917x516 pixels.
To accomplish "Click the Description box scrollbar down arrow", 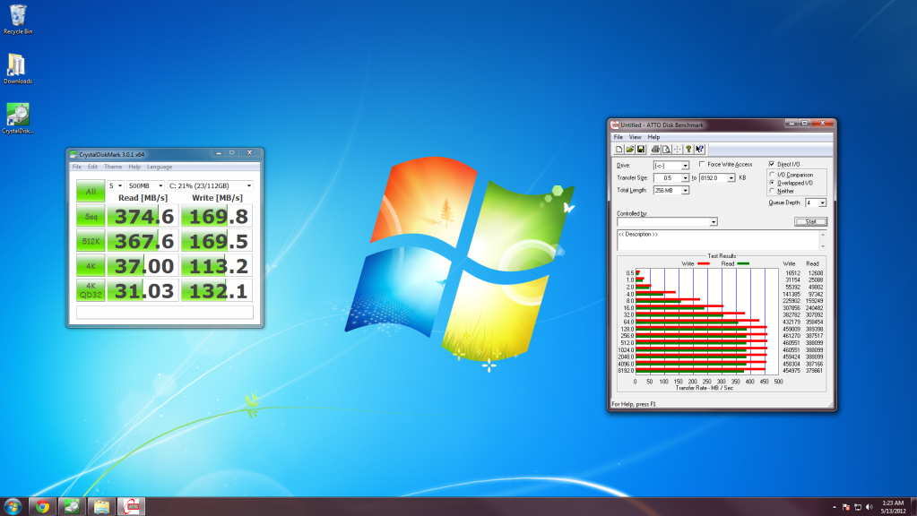I will pos(822,246).
